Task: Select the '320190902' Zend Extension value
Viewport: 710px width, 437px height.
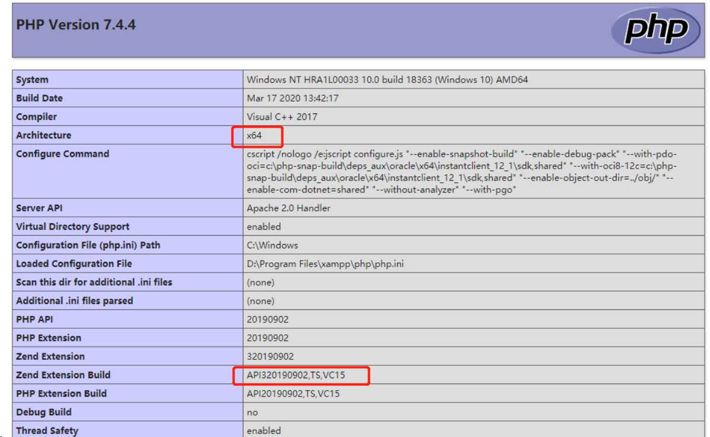Action: coord(270,357)
